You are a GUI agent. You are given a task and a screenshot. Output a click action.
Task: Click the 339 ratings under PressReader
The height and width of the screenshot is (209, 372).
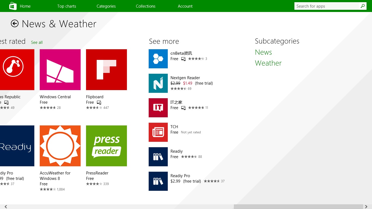pyautogui.click(x=106, y=184)
